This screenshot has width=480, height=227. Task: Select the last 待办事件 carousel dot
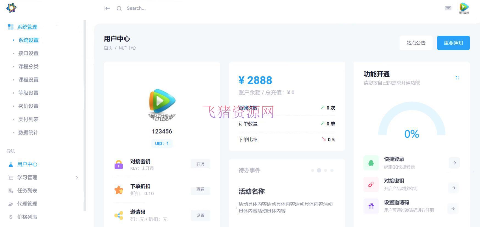pos(332,170)
